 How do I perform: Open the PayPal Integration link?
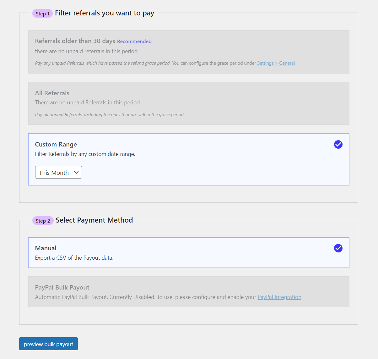pos(279,297)
